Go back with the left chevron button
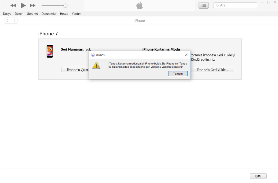The image size is (278, 183). click(x=8, y=20)
